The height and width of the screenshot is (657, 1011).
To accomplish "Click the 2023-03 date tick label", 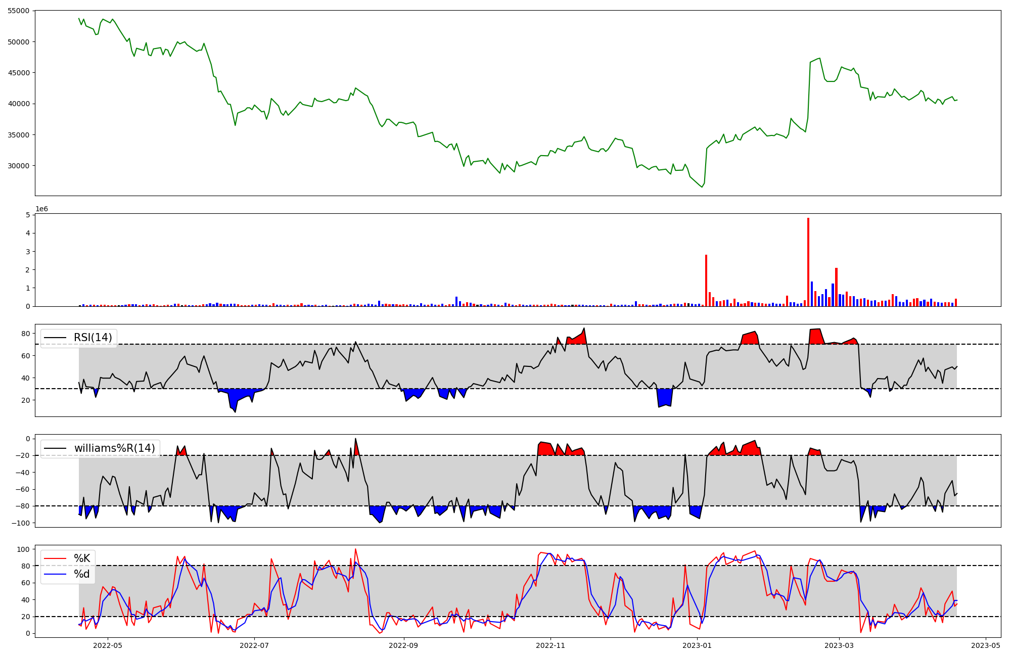I will click(x=840, y=645).
